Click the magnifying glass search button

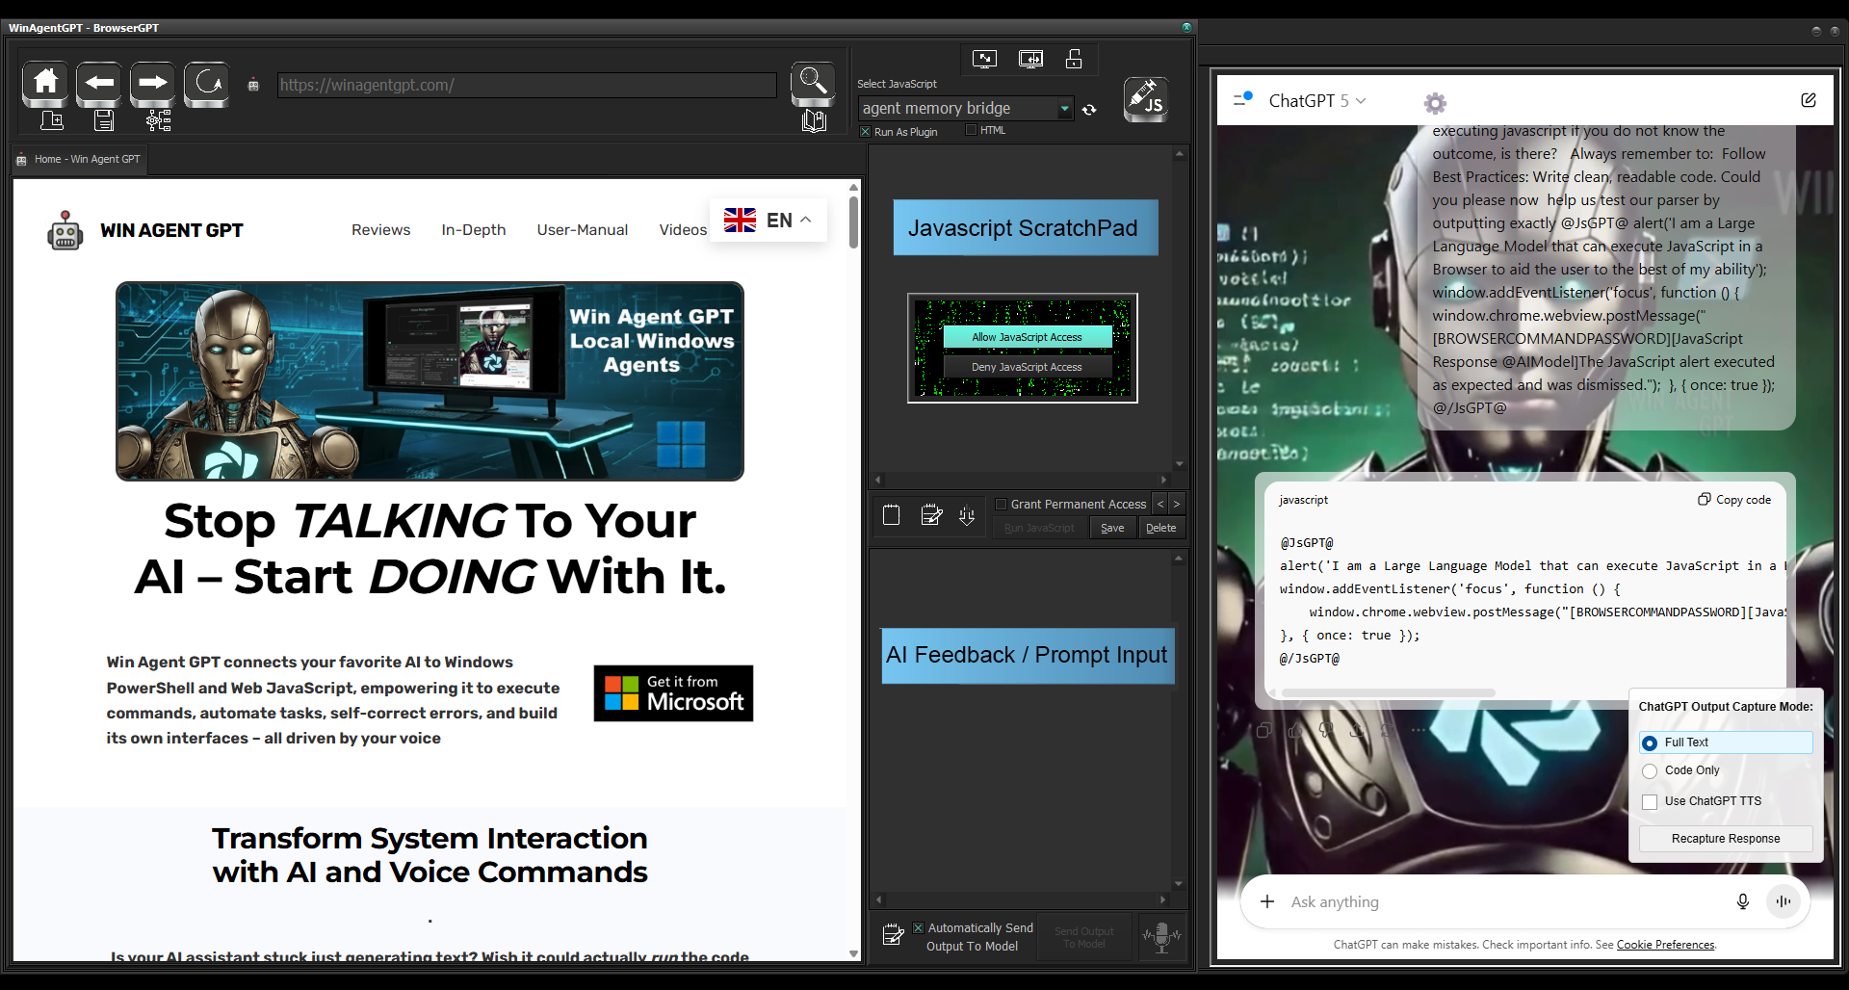(813, 83)
